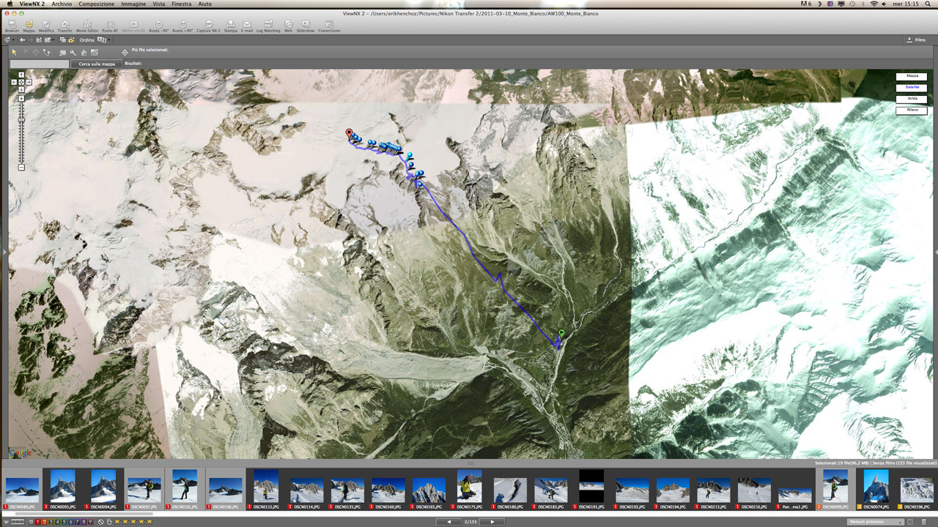Send photos via E-mail icon
This screenshot has height=527, width=938.
click(x=247, y=26)
